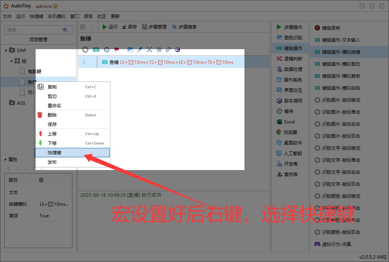Open 社区 menu
Screen dimensions: 389x262
[102, 17]
